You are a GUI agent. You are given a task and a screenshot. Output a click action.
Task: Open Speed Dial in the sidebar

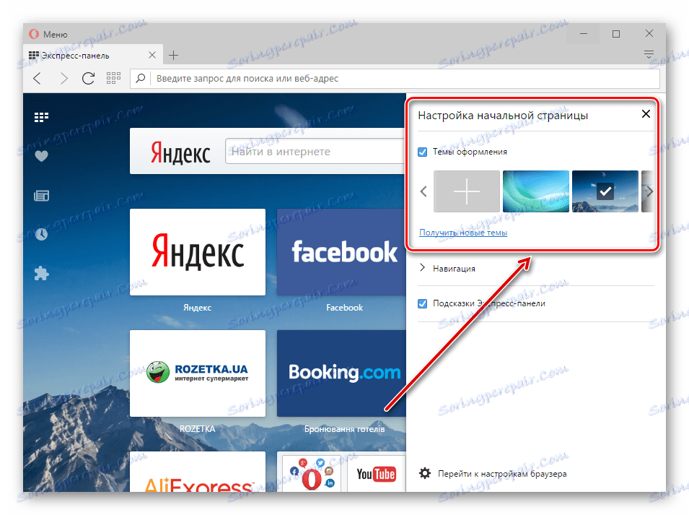pos(41,117)
